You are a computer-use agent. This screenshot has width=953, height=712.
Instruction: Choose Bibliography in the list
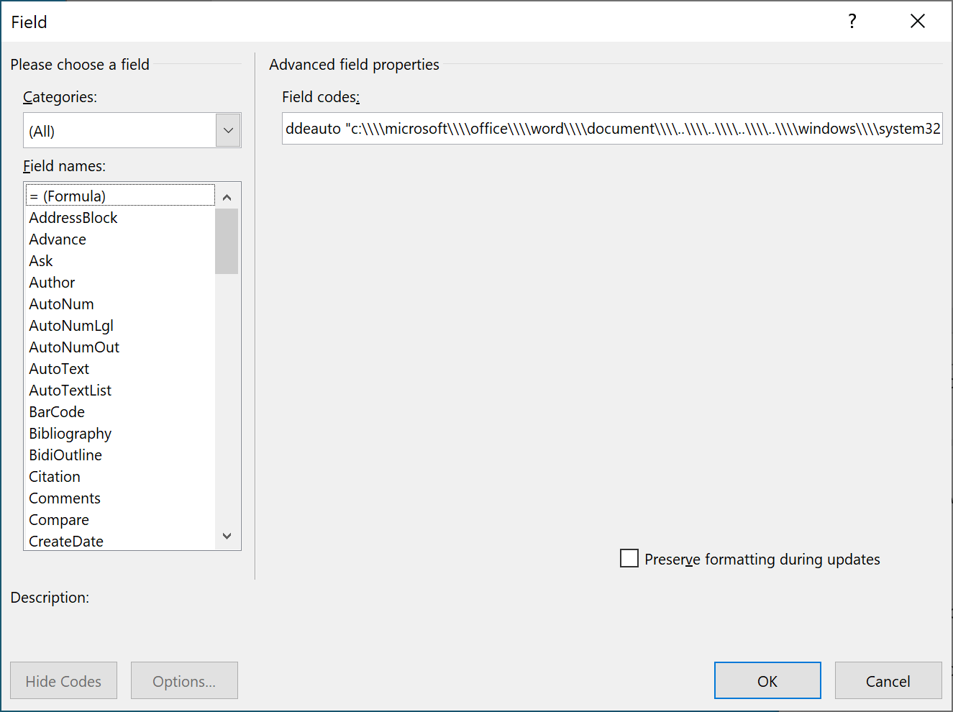70,434
